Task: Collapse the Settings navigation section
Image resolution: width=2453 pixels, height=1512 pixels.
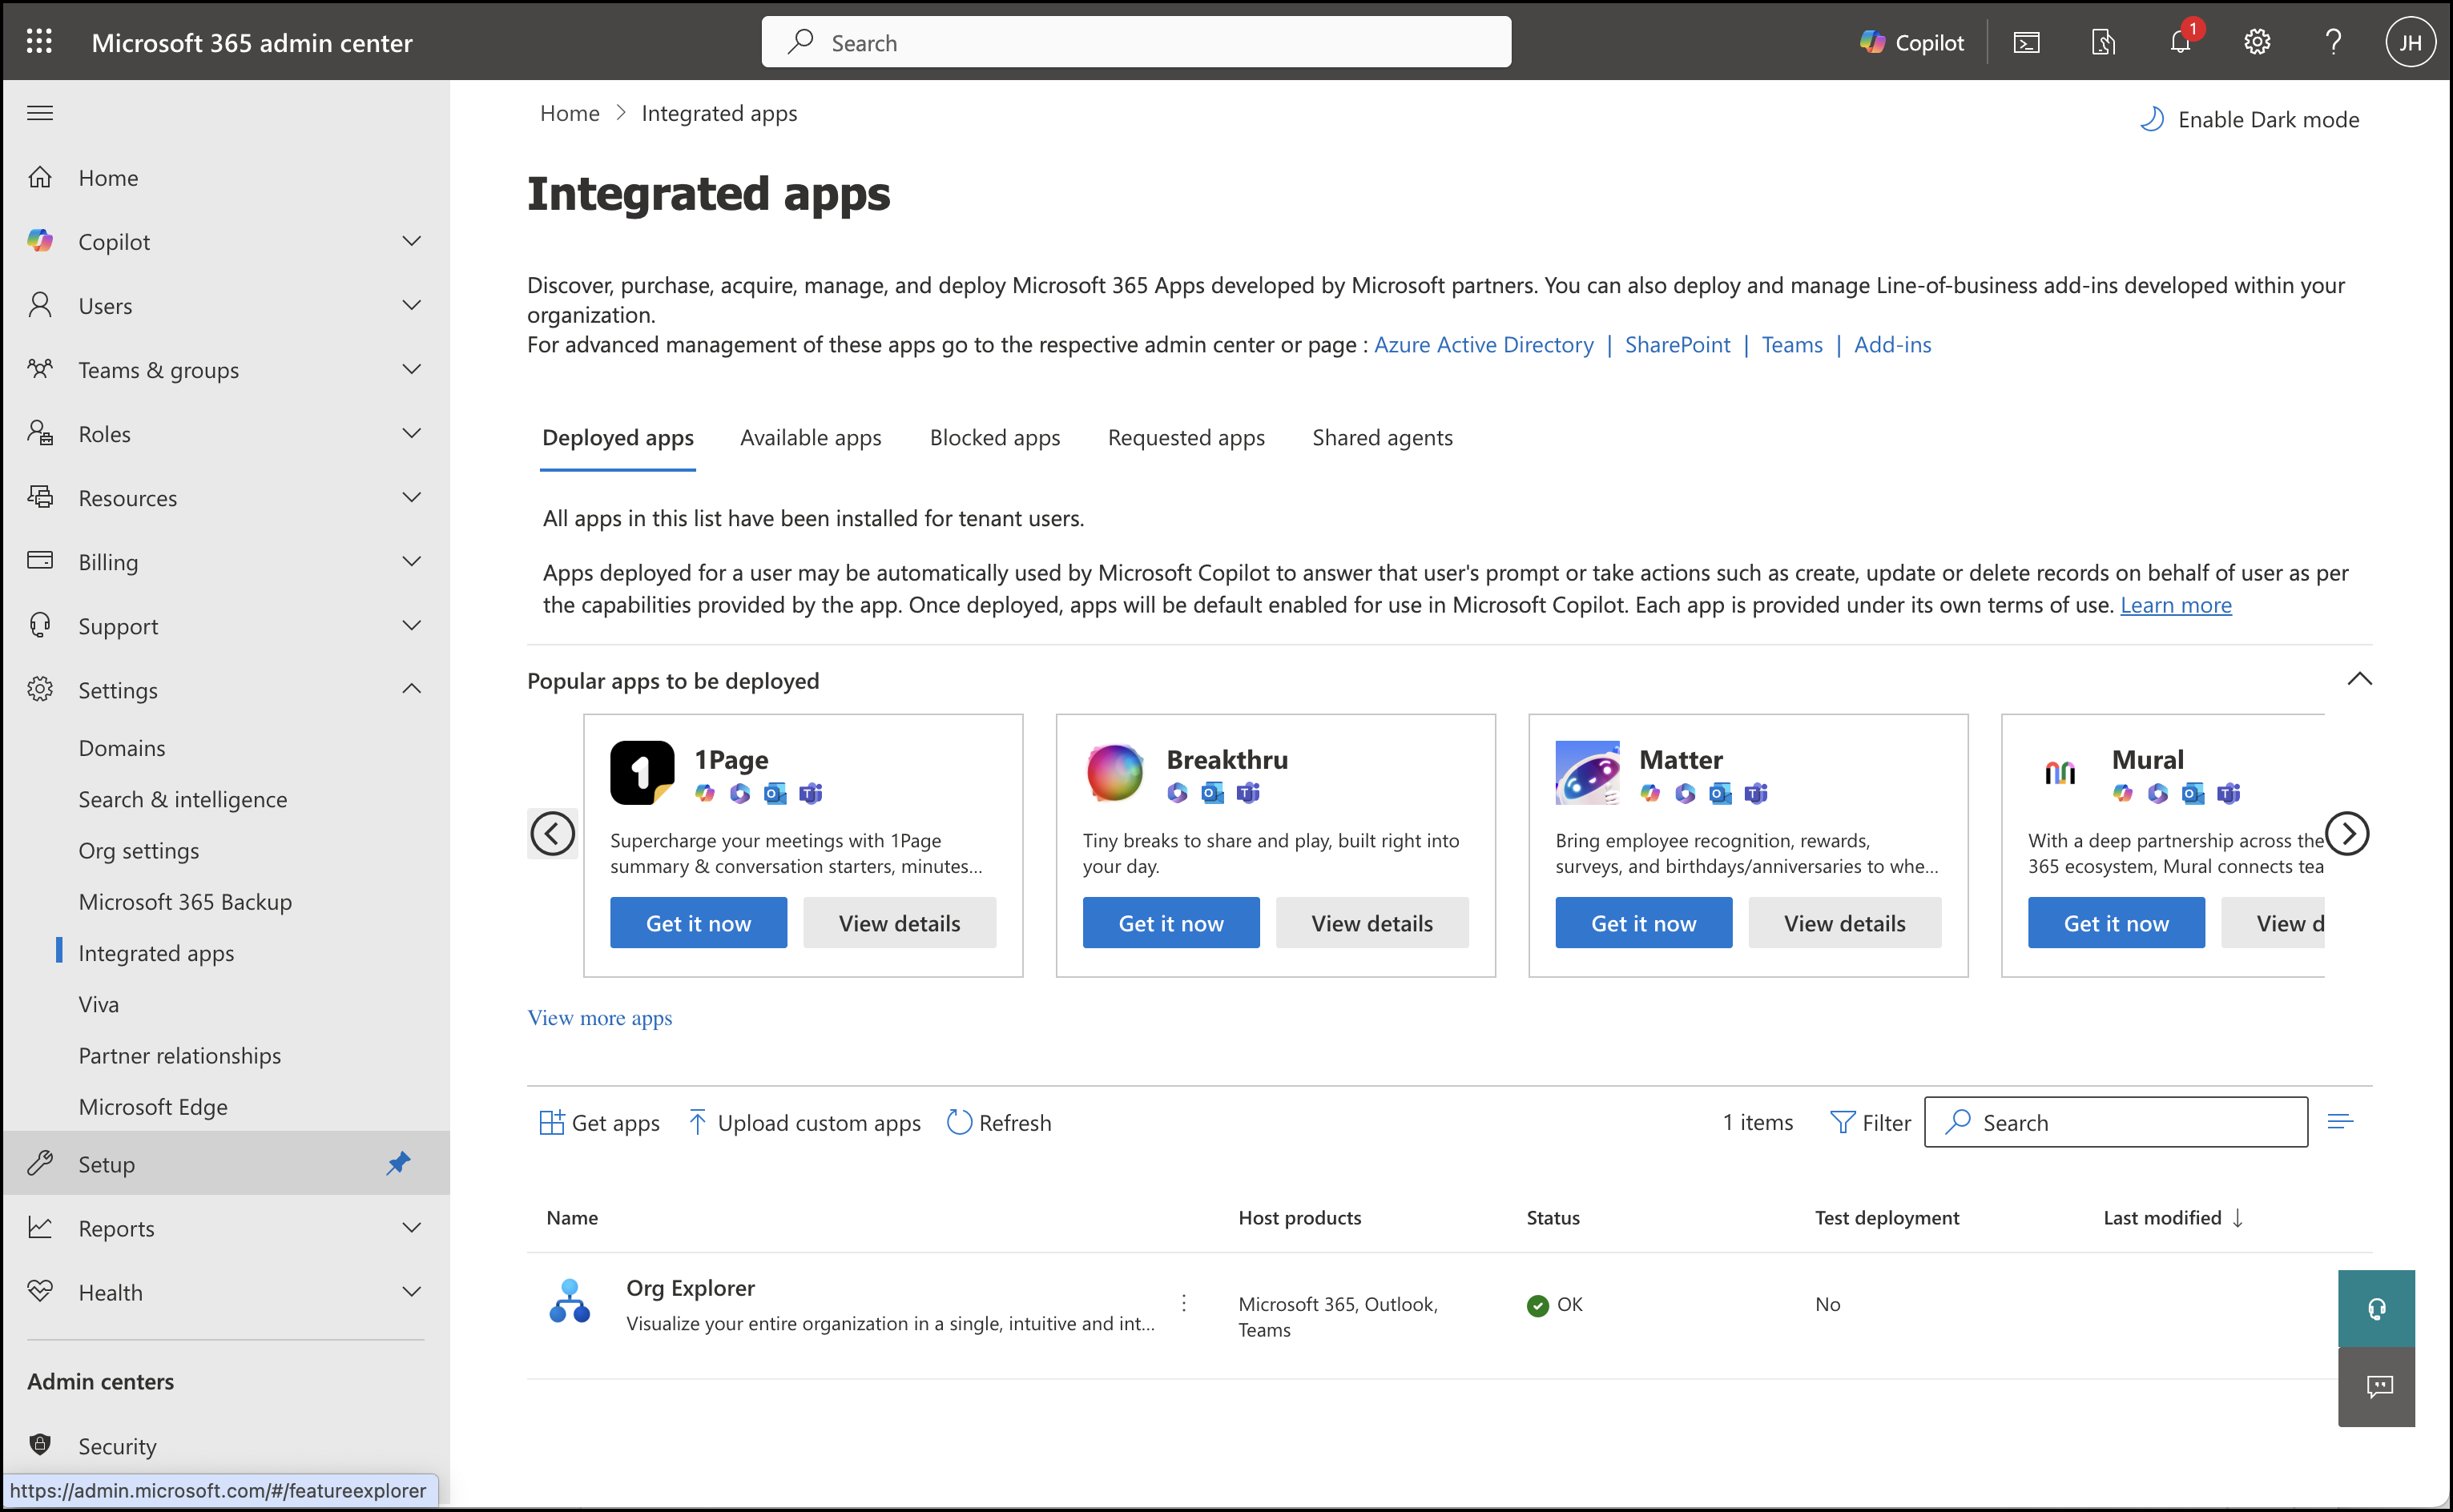Action: pos(411,690)
